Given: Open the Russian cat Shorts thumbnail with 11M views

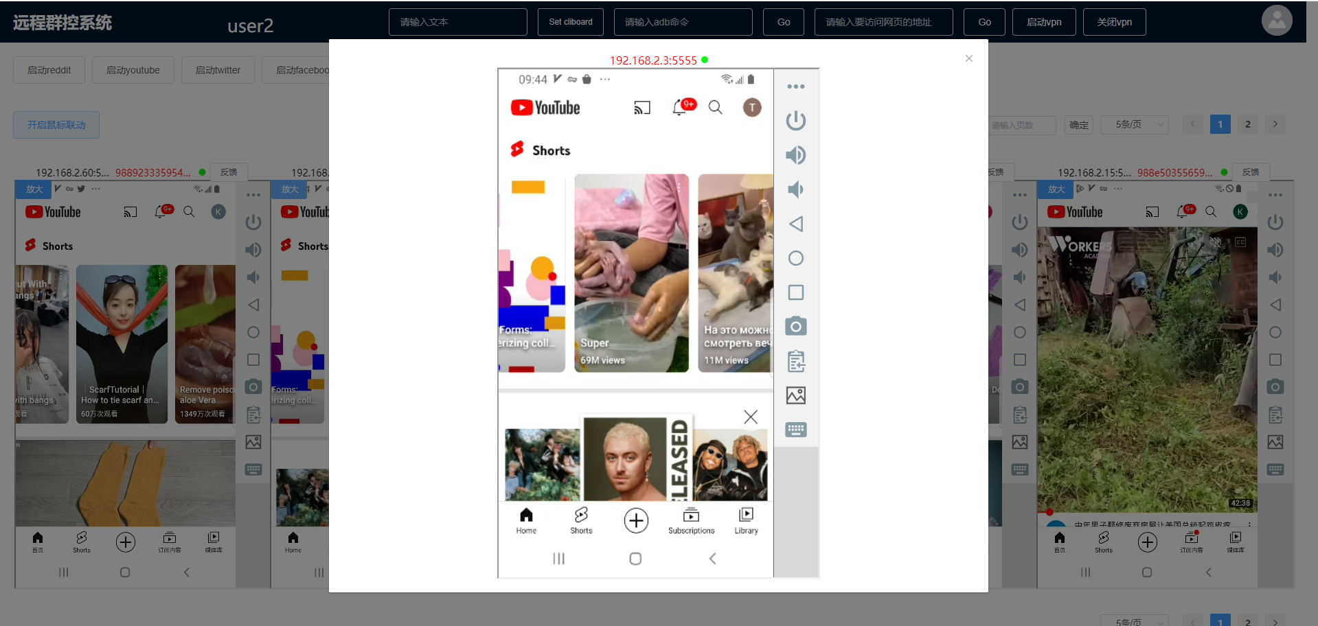Looking at the screenshot, I should click(x=736, y=273).
